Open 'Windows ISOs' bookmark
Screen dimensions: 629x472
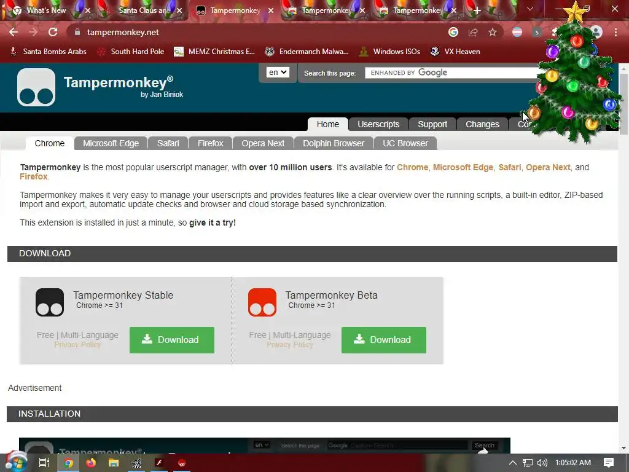[x=389, y=52]
